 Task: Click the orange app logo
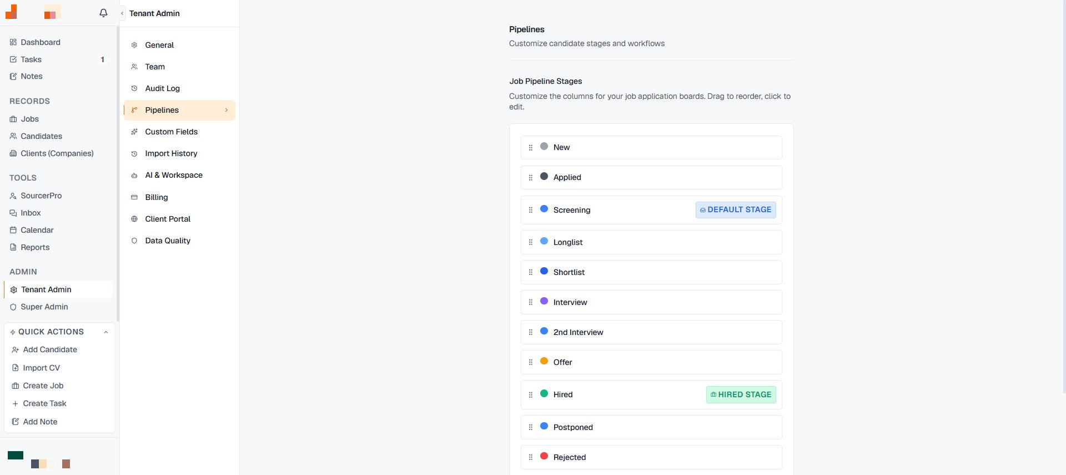11,12
